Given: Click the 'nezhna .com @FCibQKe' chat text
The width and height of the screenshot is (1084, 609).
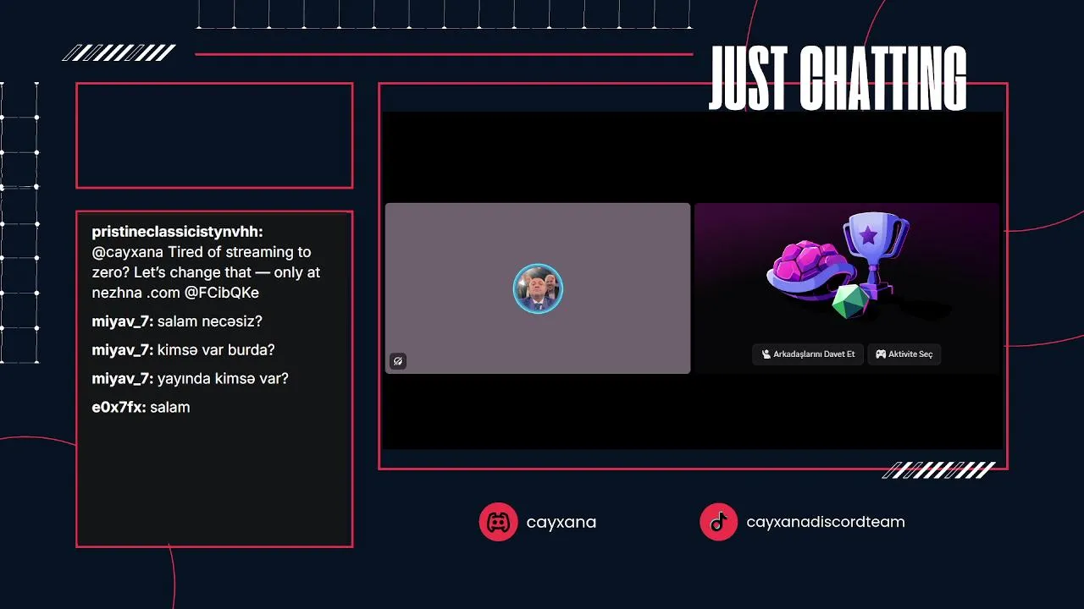Looking at the screenshot, I should tap(175, 294).
